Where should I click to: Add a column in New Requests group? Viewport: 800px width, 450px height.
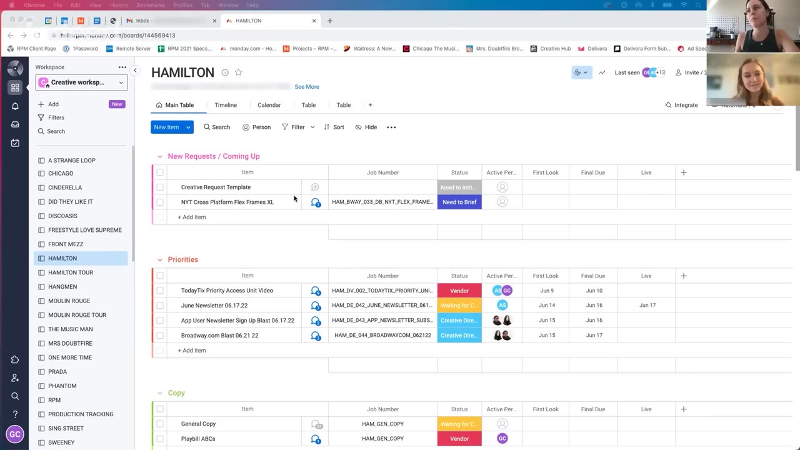pos(684,172)
